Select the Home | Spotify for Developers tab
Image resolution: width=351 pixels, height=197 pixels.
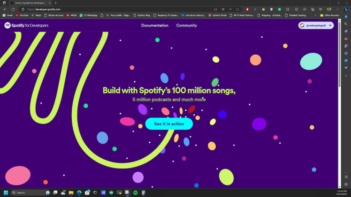tap(30, 3)
